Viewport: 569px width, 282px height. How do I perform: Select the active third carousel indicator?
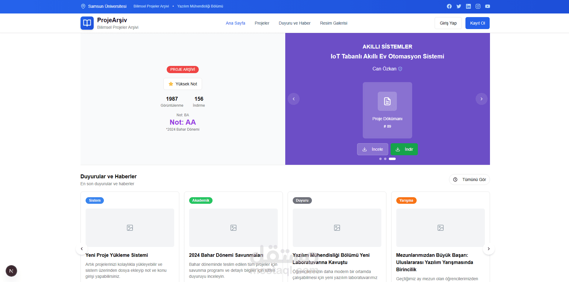click(392, 159)
